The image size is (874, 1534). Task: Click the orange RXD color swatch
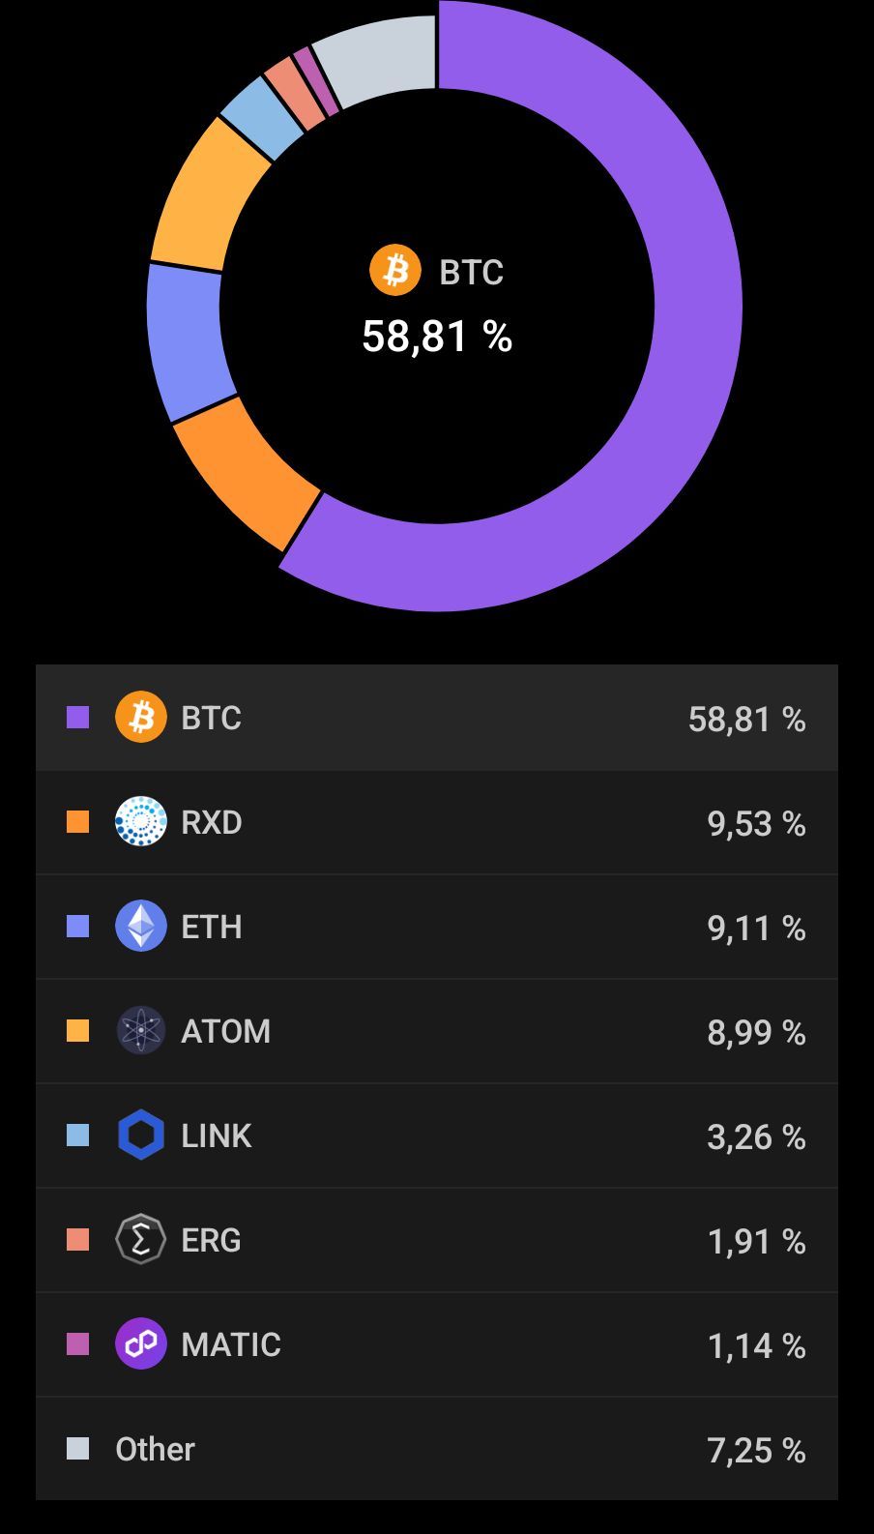tap(77, 822)
